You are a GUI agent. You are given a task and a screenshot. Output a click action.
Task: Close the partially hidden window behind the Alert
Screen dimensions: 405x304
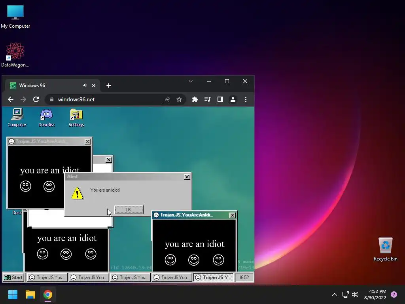(x=109, y=160)
